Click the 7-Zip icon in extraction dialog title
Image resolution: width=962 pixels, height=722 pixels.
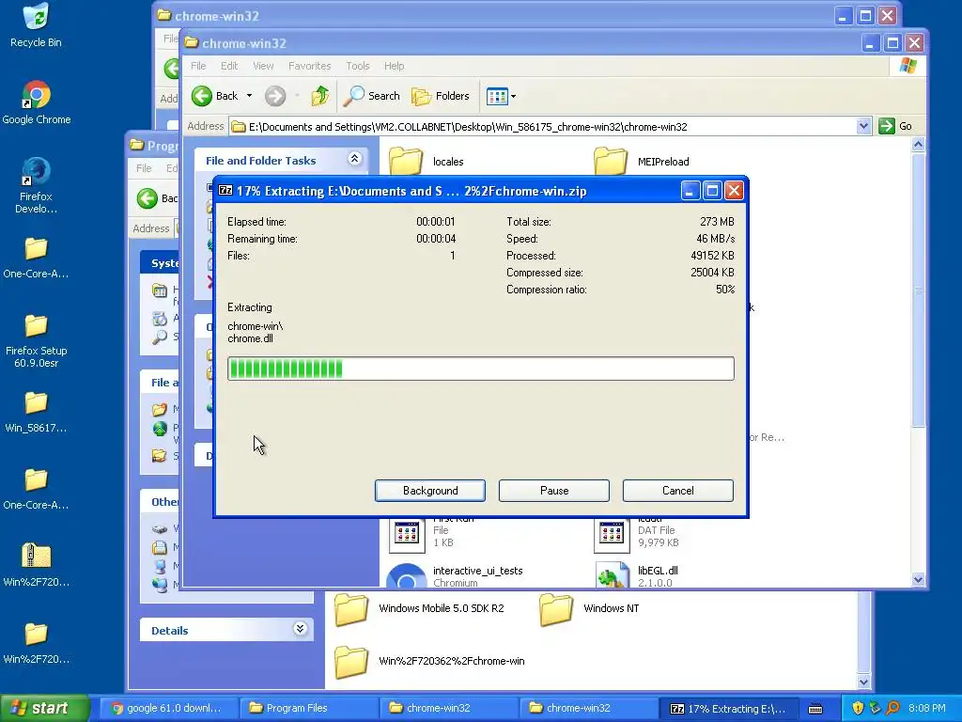coord(225,190)
